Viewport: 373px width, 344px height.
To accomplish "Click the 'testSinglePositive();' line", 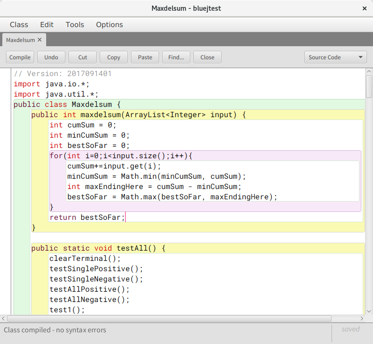I will 96,268.
